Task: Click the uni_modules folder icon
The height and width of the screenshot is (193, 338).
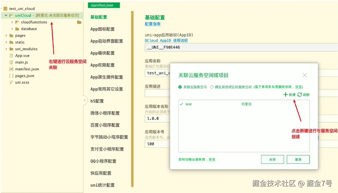Action: click(11, 49)
